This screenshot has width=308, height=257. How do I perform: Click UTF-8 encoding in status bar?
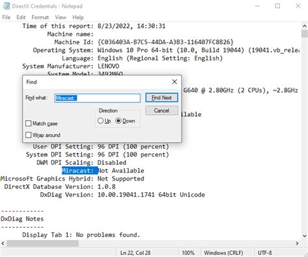coord(264,253)
